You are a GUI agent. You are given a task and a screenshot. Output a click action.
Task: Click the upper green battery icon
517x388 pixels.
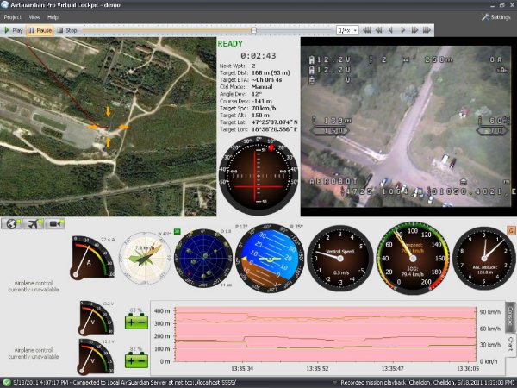[135, 322]
